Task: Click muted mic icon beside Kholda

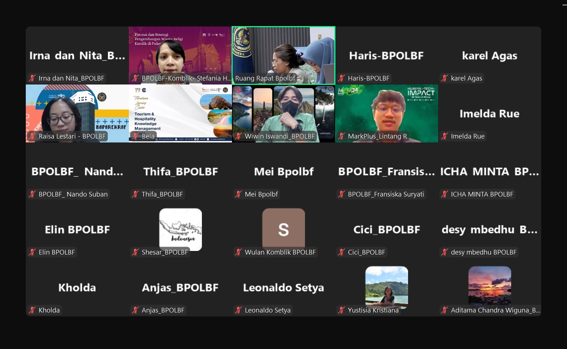Action: coord(32,310)
